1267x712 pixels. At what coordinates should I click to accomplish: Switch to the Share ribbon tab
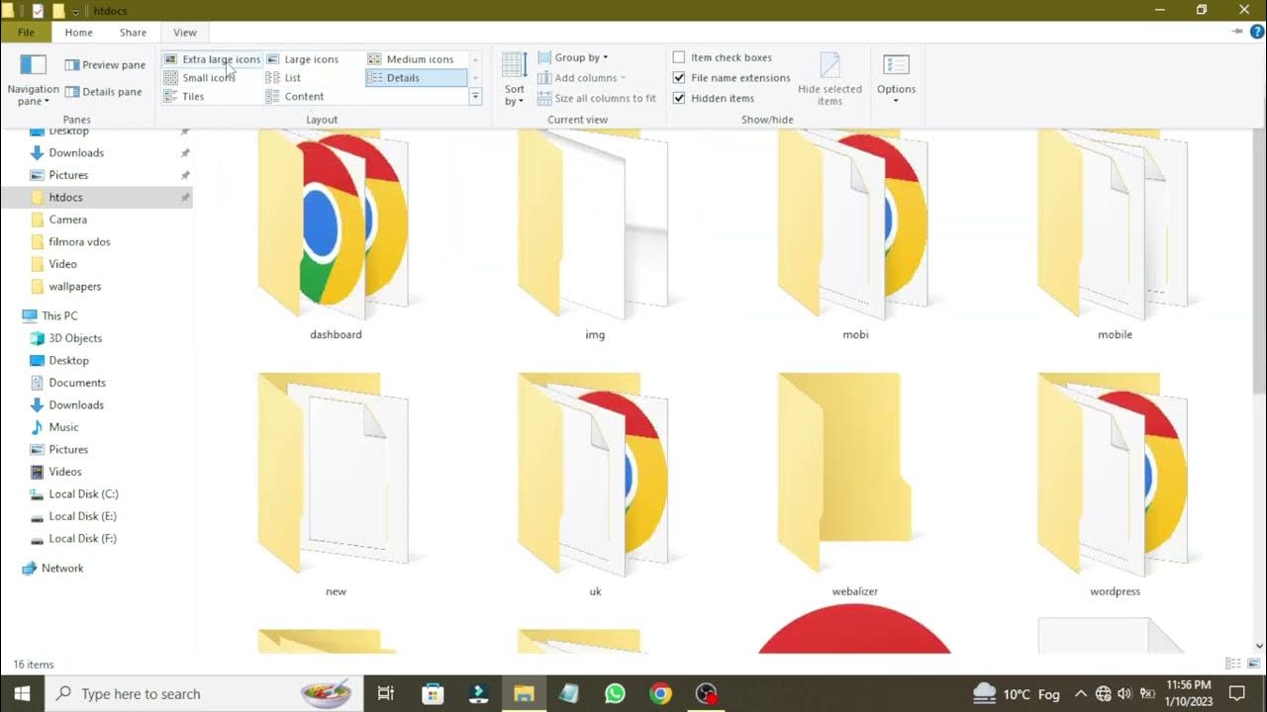133,33
